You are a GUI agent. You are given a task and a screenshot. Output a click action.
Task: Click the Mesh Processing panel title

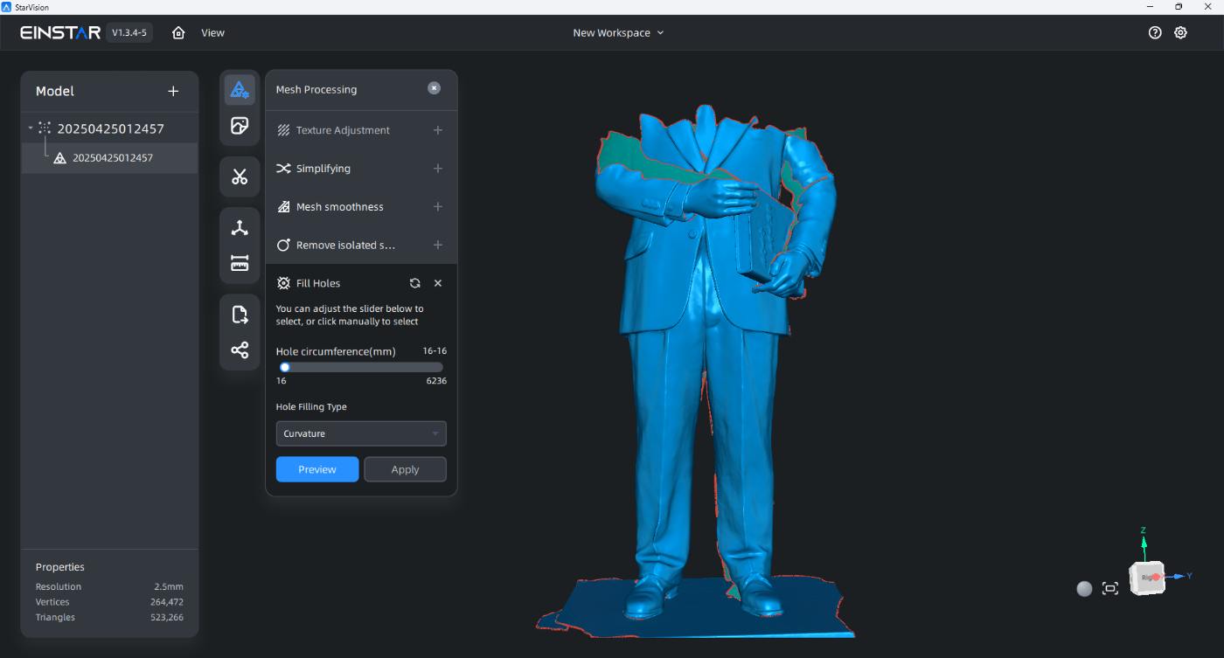316,89
